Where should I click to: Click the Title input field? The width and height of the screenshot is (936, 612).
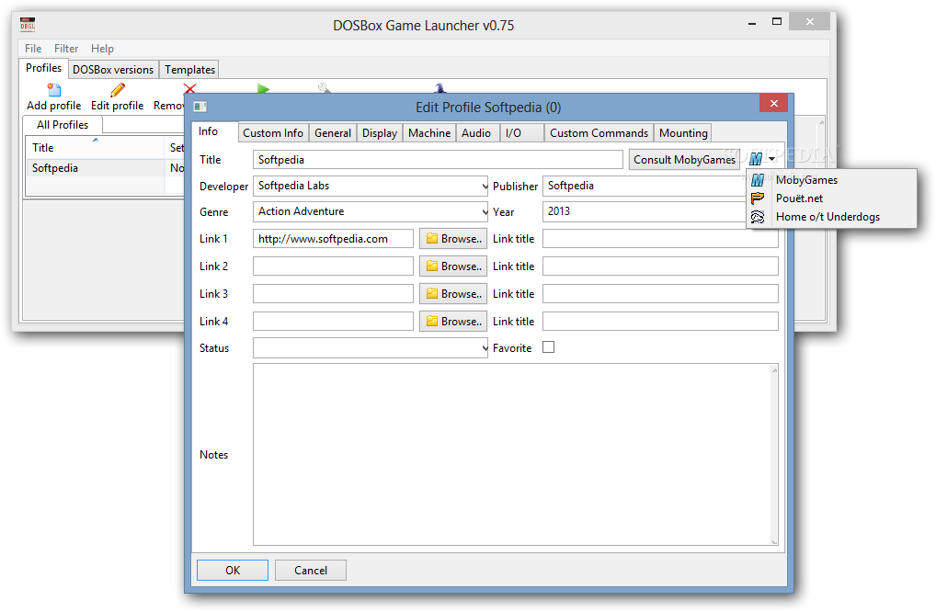click(x=438, y=160)
